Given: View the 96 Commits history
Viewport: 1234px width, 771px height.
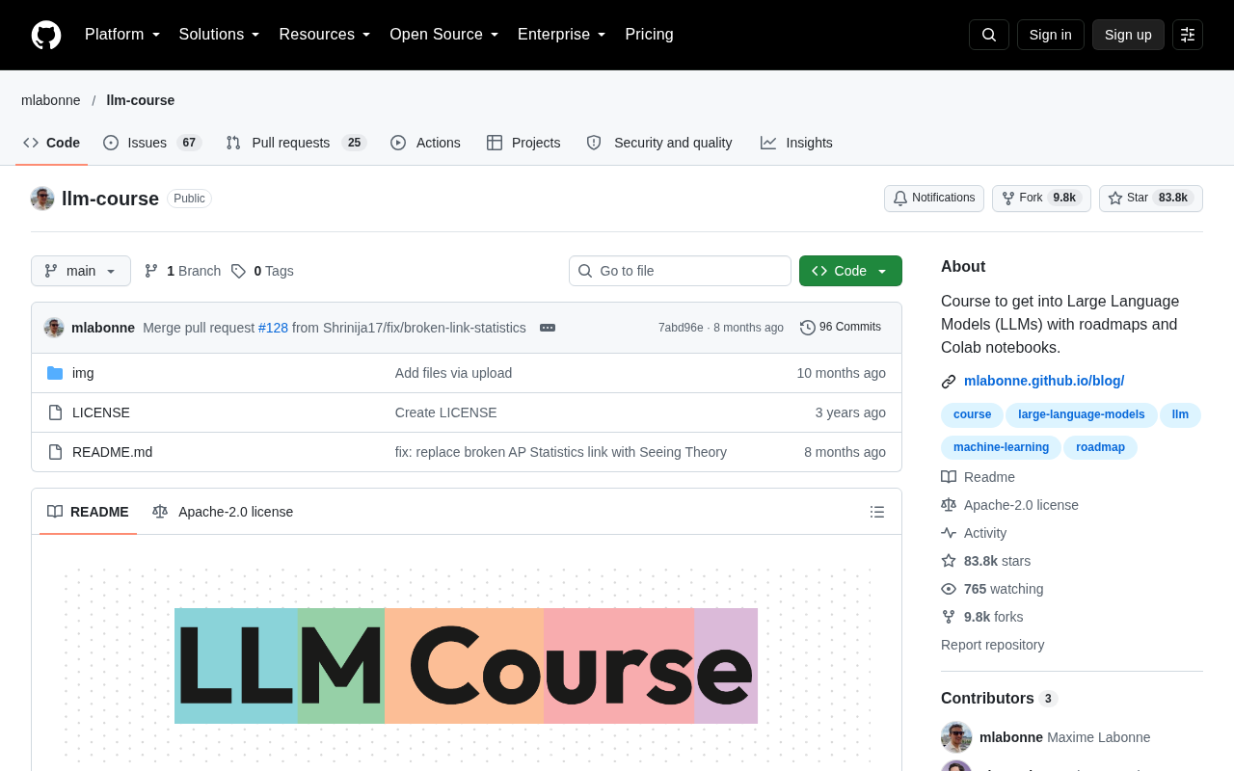Looking at the screenshot, I should pos(841,328).
